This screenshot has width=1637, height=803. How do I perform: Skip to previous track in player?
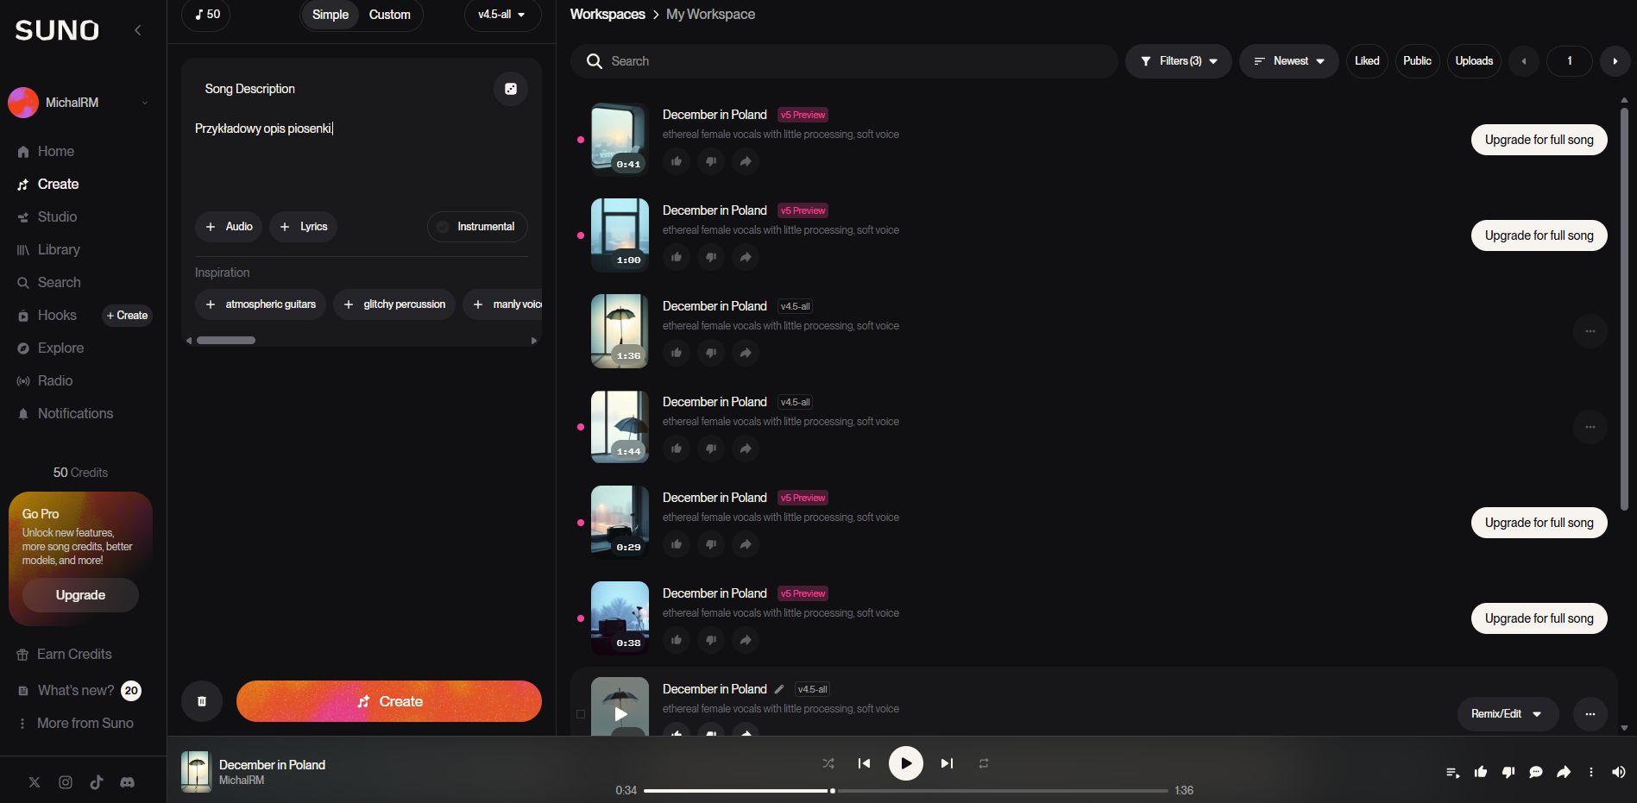coord(864,763)
